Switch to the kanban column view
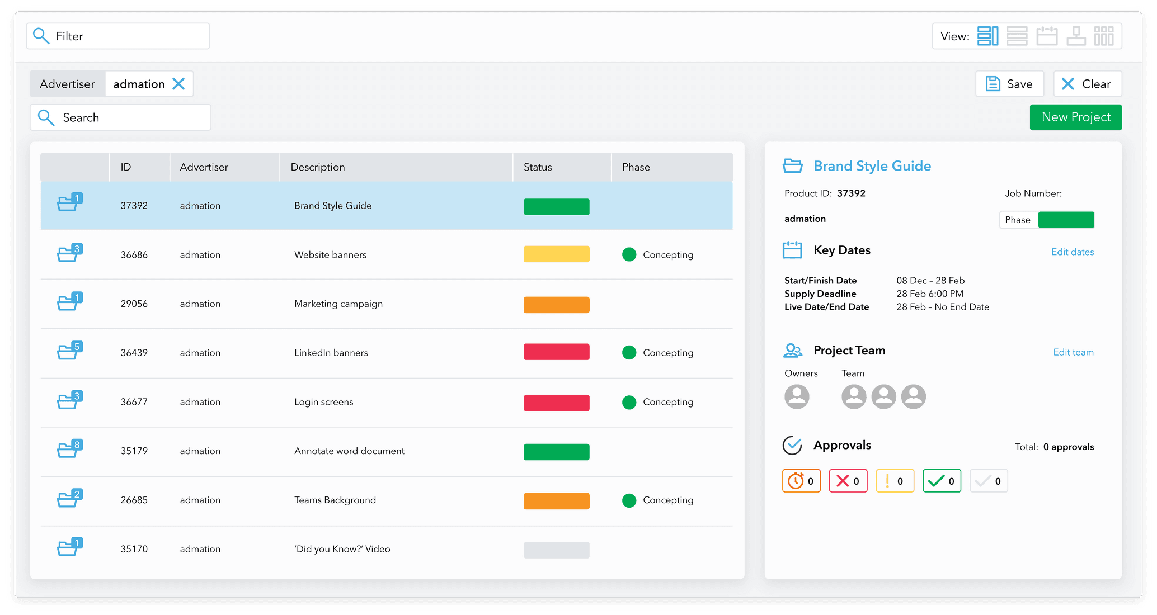Image resolution: width=1157 pixels, height=615 pixels. point(1104,36)
